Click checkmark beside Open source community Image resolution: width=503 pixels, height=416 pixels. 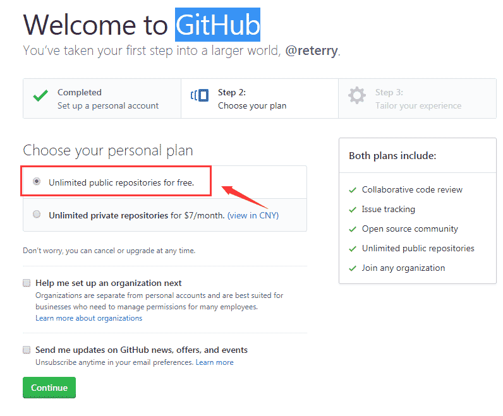353,229
